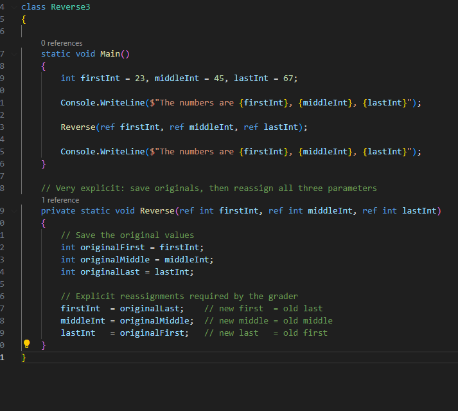Click the value 67 assigned to lastInt

(288, 78)
